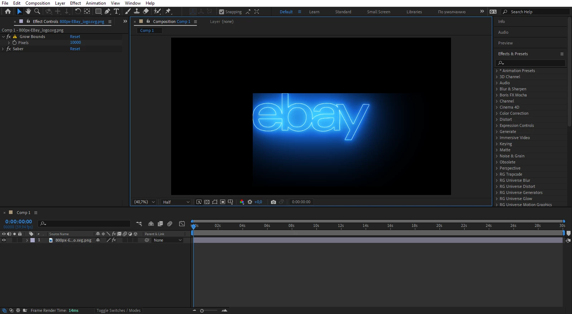Image resolution: width=572 pixels, height=314 pixels.
Task: Take a snapshot with camera icon
Action: [273, 202]
